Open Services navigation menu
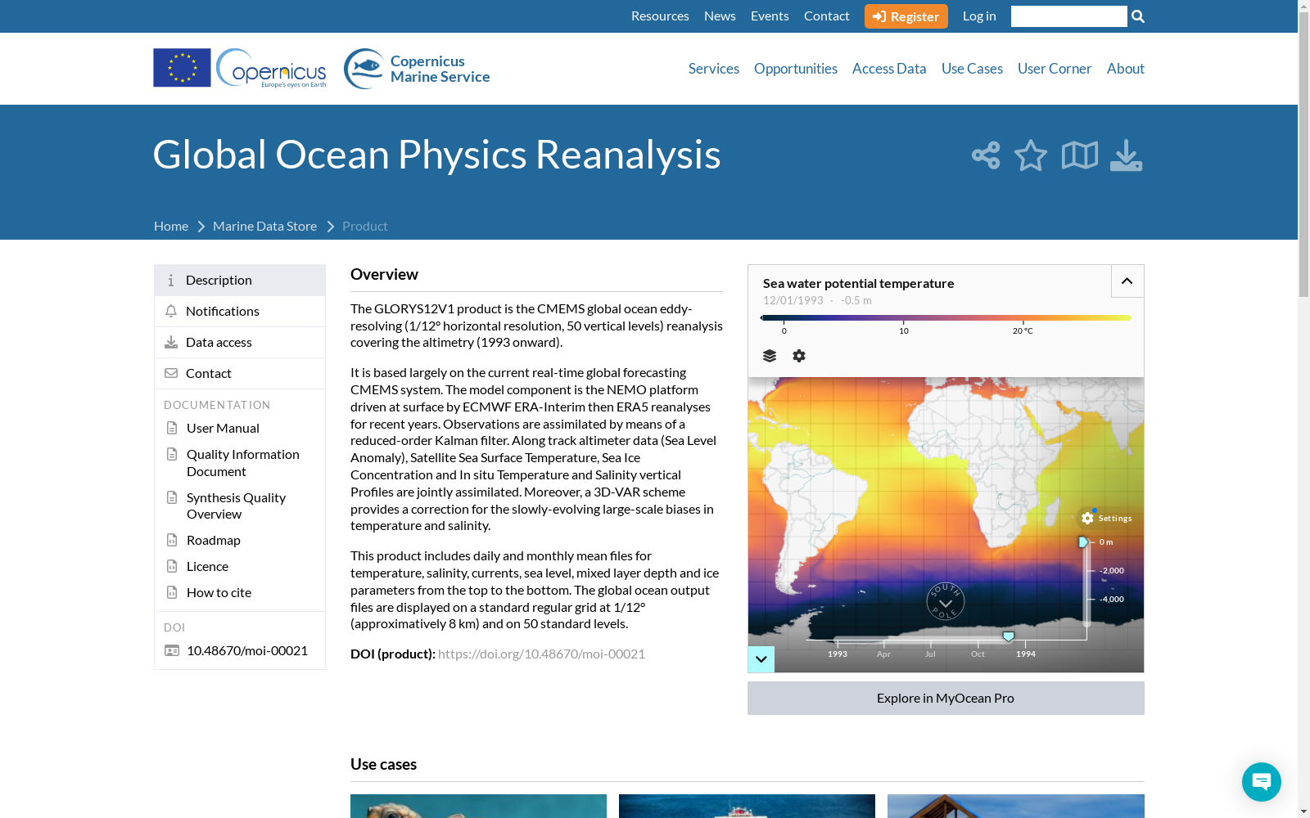Viewport: 1310px width, 818px height. pyautogui.click(x=714, y=69)
